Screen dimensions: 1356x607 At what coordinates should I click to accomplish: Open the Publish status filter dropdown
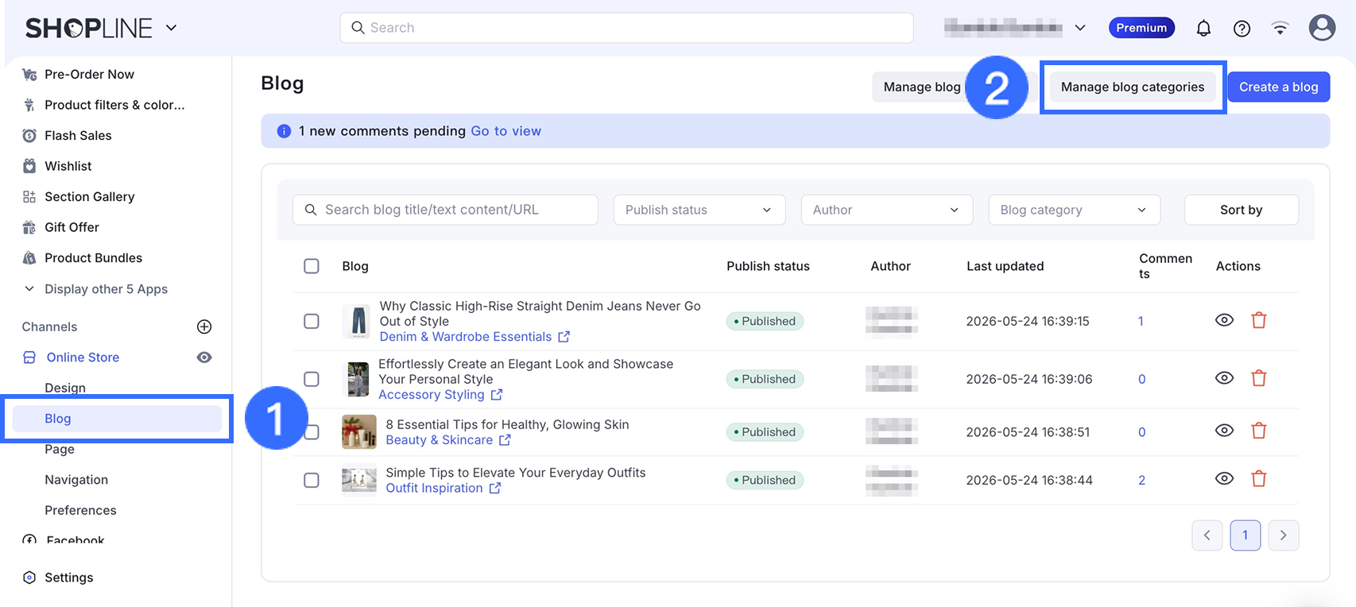click(x=699, y=210)
